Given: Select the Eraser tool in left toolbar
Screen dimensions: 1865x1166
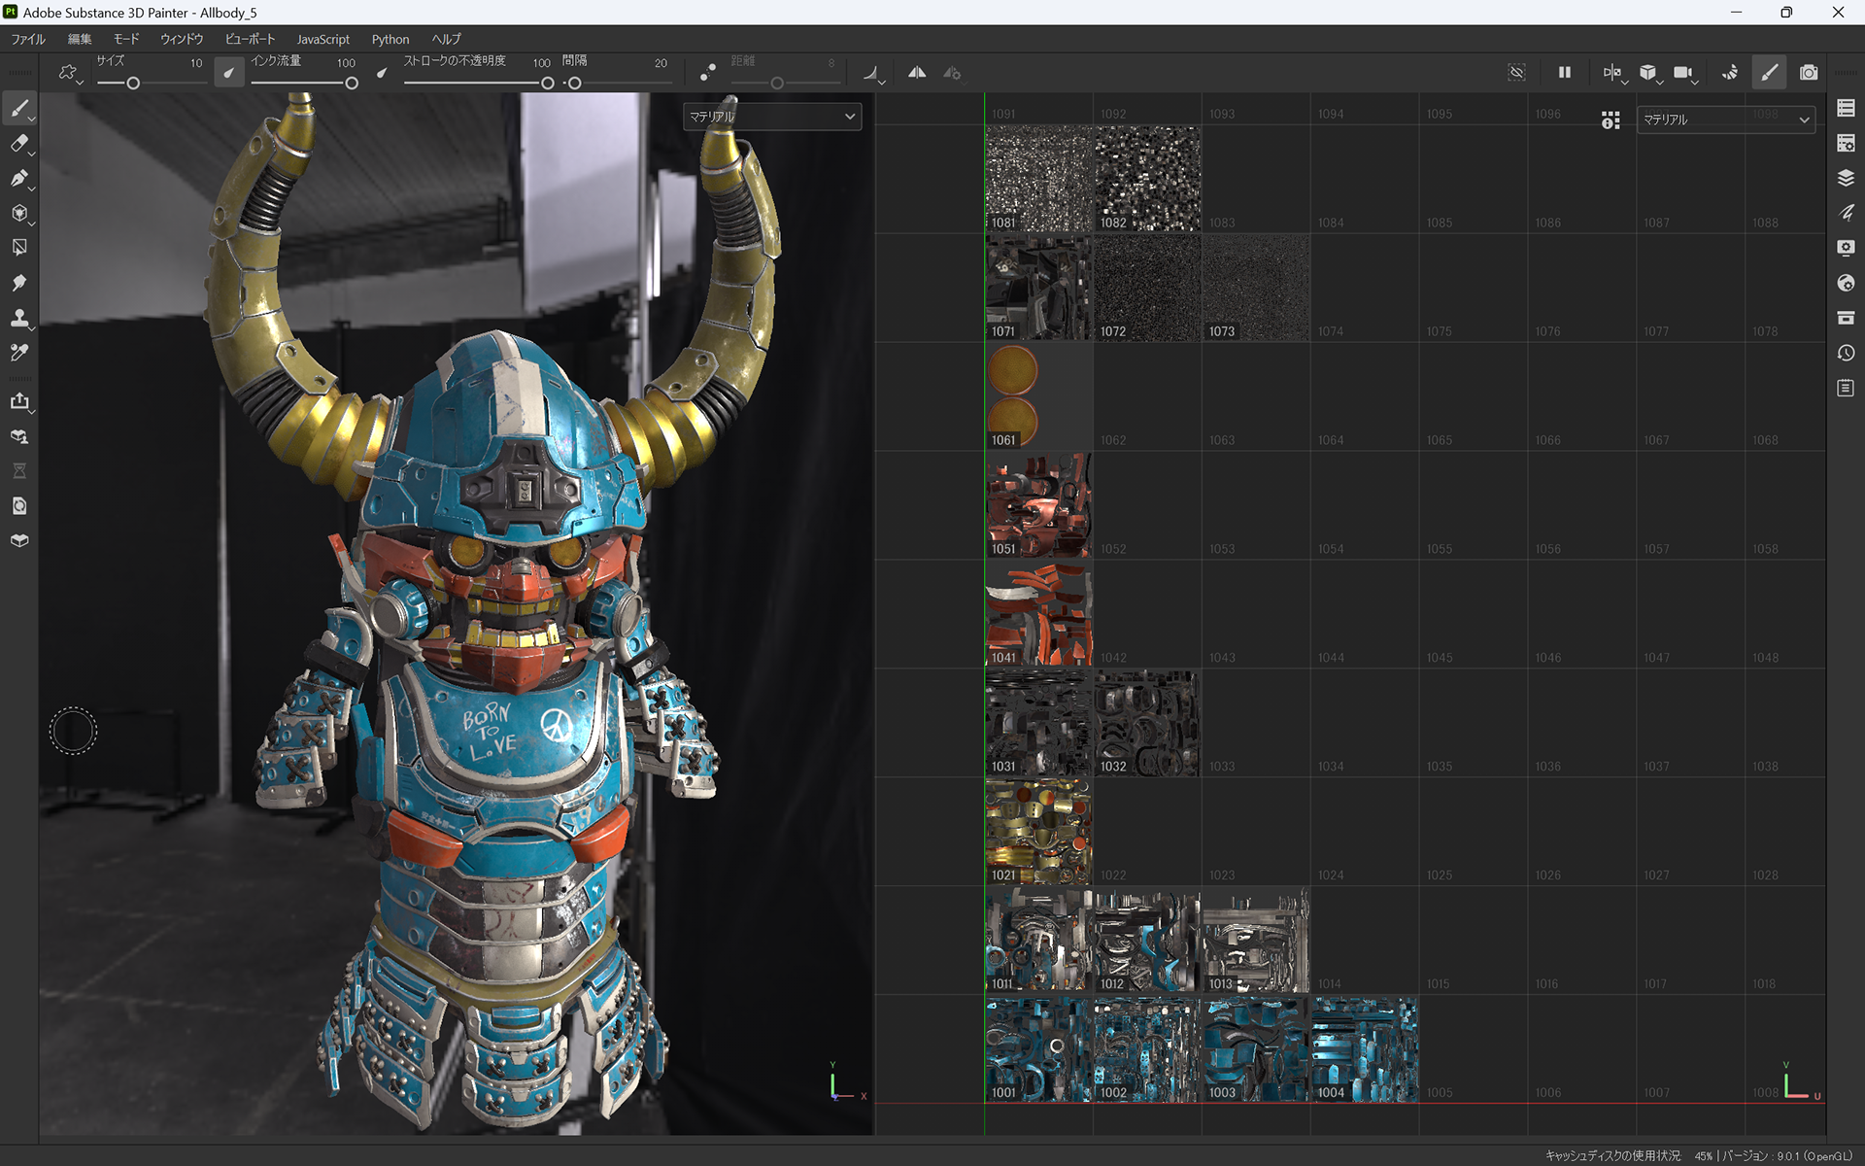Looking at the screenshot, I should coord(18,144).
